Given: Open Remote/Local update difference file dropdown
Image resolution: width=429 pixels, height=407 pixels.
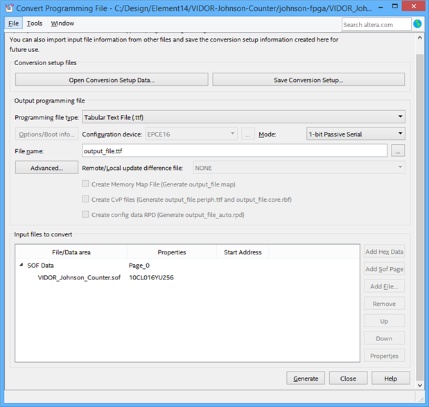Looking at the screenshot, I should click(x=299, y=168).
